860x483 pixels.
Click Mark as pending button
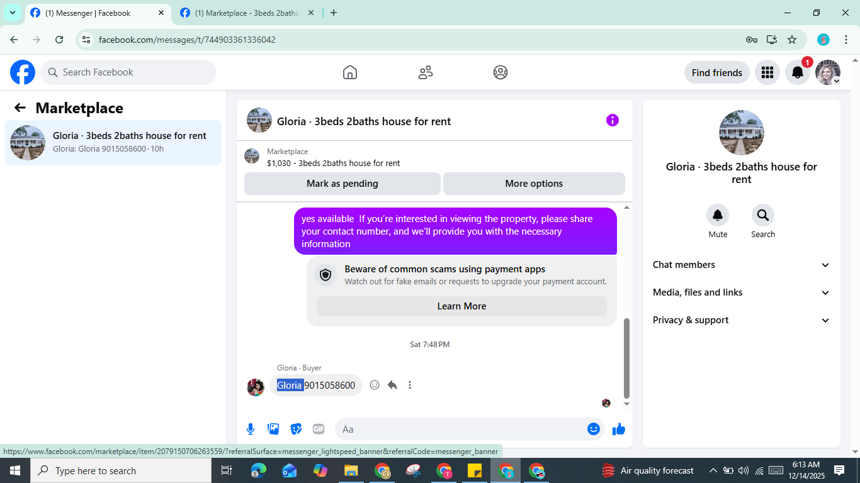pyautogui.click(x=342, y=184)
